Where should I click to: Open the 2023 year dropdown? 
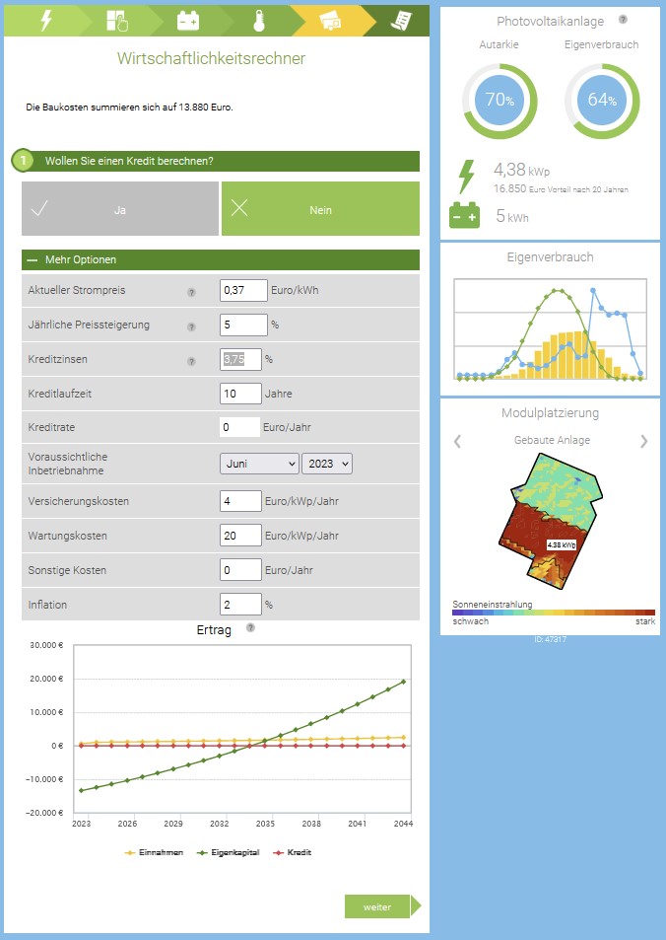[326, 464]
